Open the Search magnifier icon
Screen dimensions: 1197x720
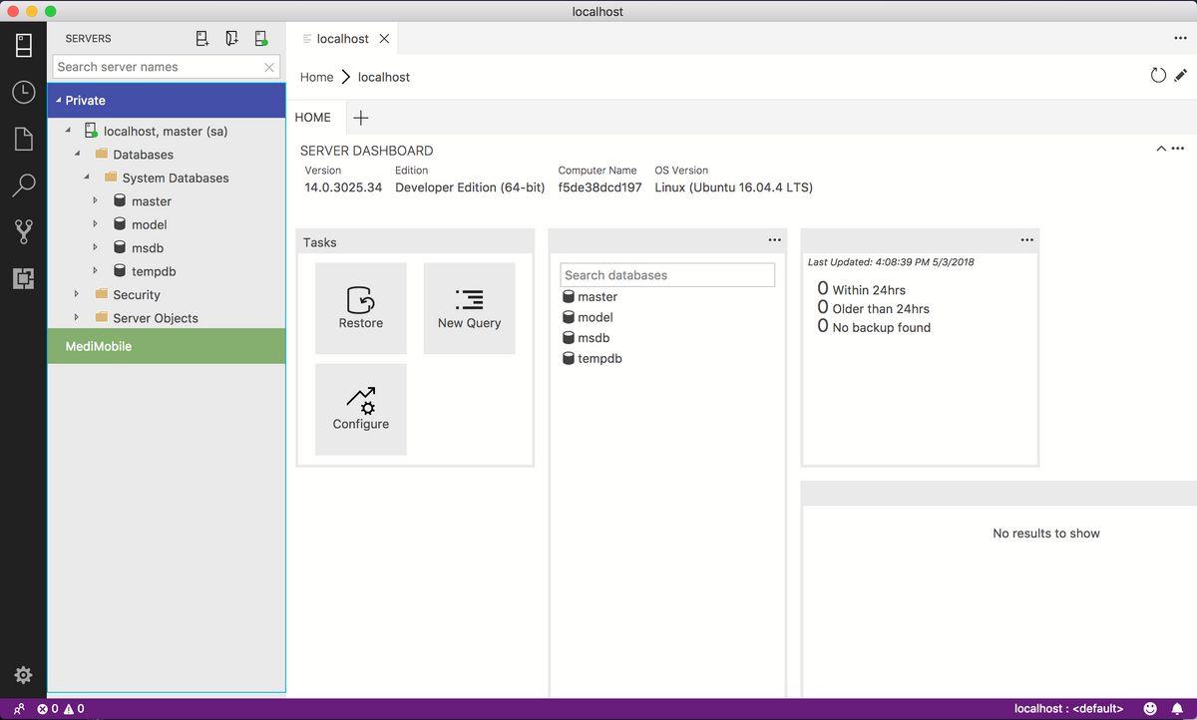coord(24,184)
